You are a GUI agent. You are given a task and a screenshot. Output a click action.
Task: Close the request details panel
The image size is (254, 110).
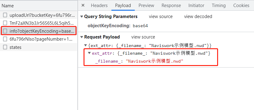[x=83, y=5]
